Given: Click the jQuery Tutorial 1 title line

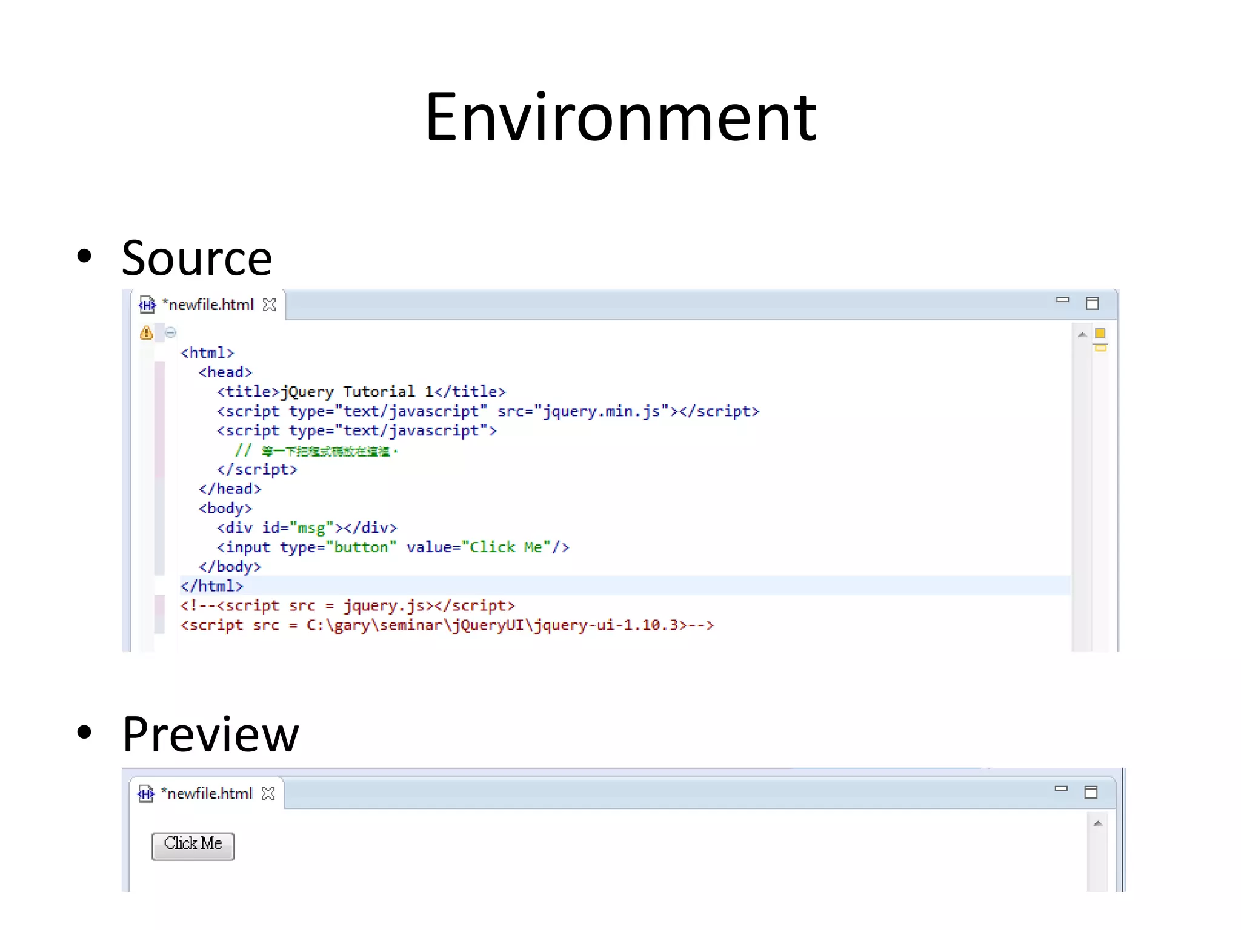Looking at the screenshot, I should (x=361, y=392).
